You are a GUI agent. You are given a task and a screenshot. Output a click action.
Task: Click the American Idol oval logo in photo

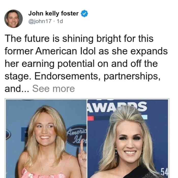[77, 136]
